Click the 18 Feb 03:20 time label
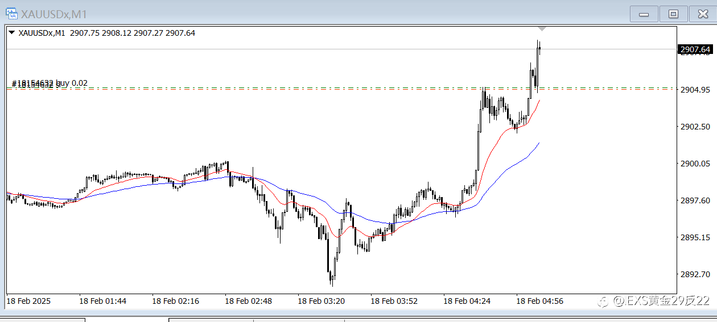The image size is (717, 322). (x=321, y=301)
